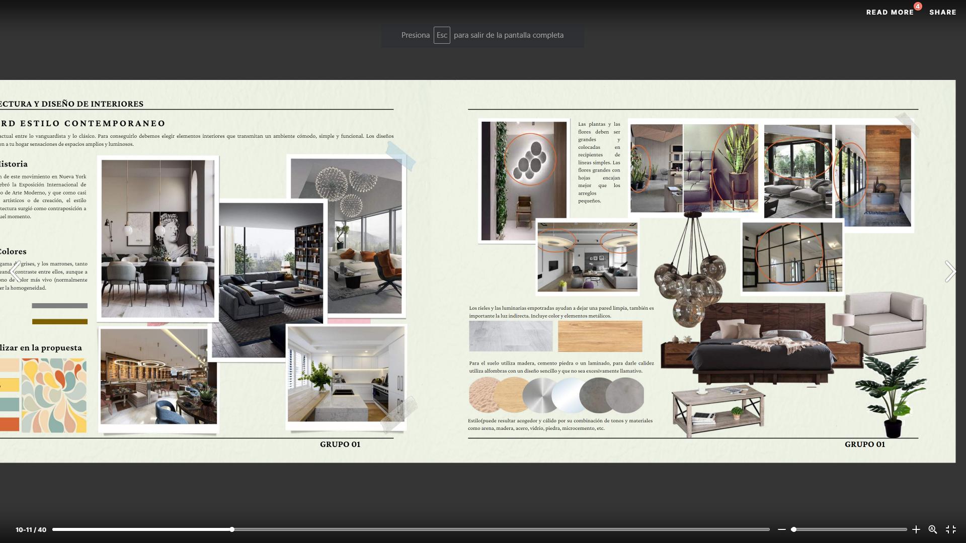Click the page progress bar handle
The image size is (966, 543).
point(232,529)
